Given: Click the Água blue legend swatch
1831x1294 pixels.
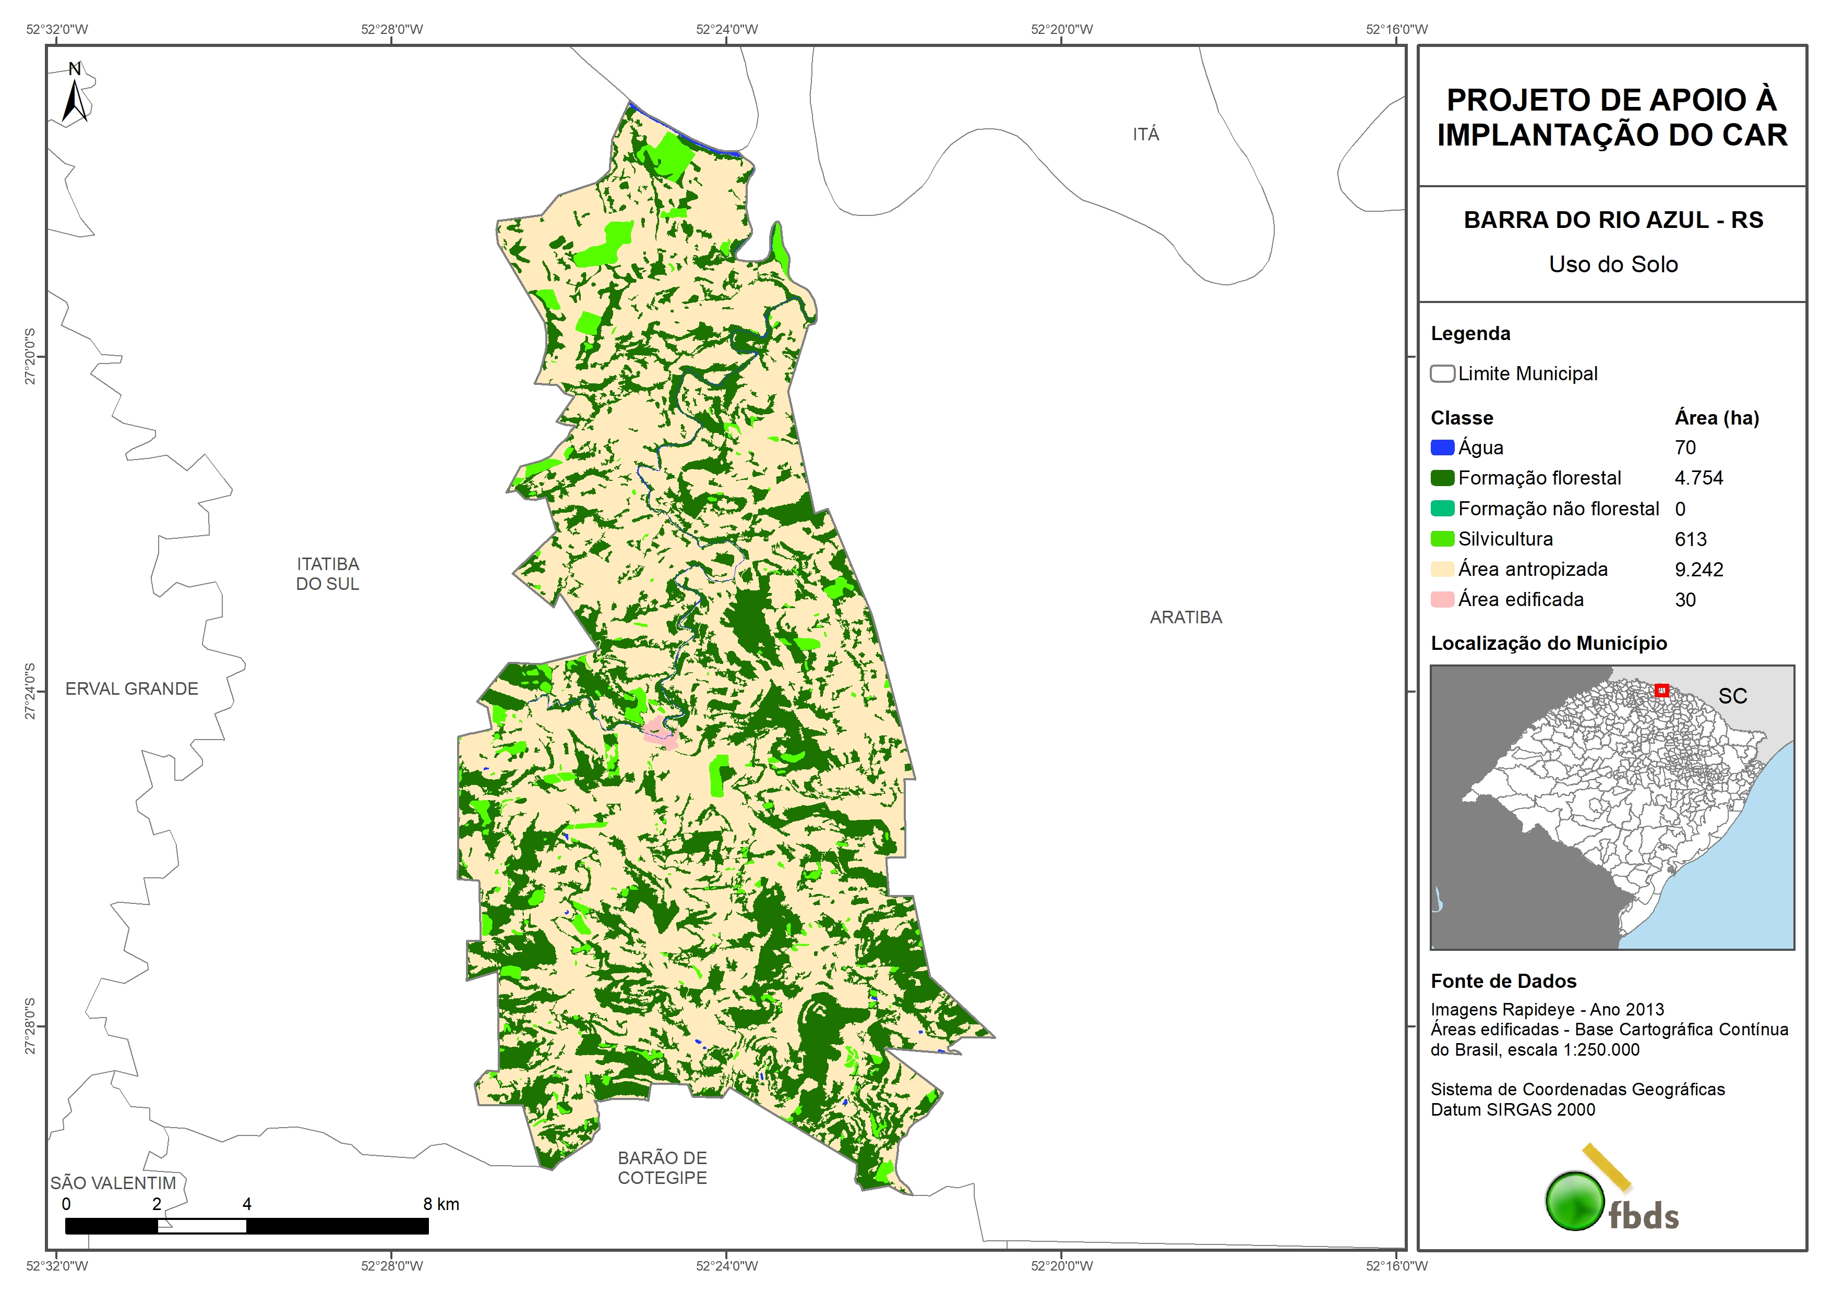Looking at the screenshot, I should 1442,448.
